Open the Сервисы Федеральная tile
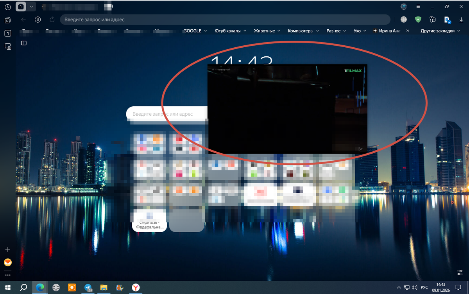Screen dimensions: 469x294 point(149,221)
